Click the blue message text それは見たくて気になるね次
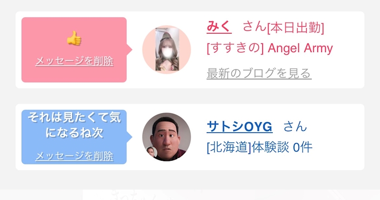Image resolution: width=380 pixels, height=200 pixels. 74,125
